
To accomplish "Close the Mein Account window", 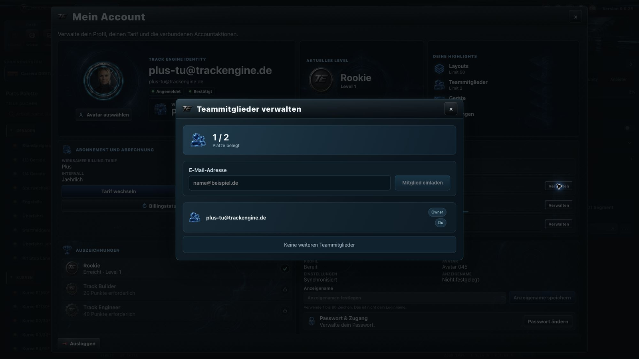I will (x=575, y=17).
